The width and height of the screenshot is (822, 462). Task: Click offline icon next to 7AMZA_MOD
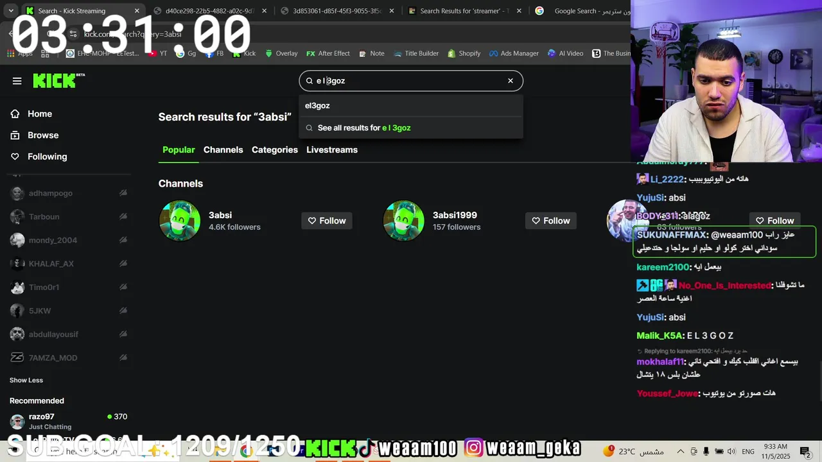(x=123, y=357)
